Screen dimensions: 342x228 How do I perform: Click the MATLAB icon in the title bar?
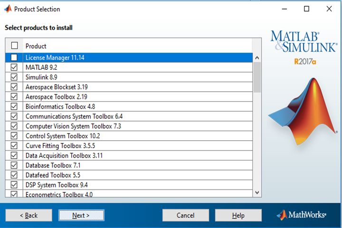tap(8, 9)
